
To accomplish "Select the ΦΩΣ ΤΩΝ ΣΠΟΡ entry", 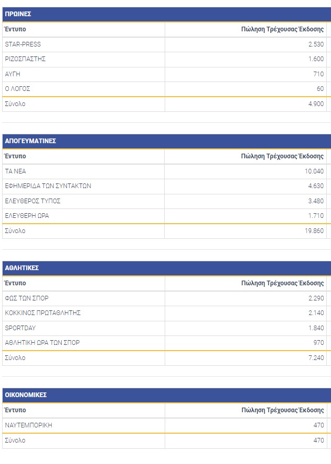I will (x=27, y=298).
